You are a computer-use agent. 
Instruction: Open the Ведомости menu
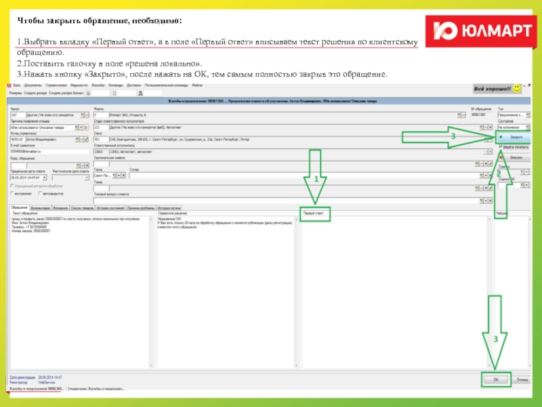[79, 85]
